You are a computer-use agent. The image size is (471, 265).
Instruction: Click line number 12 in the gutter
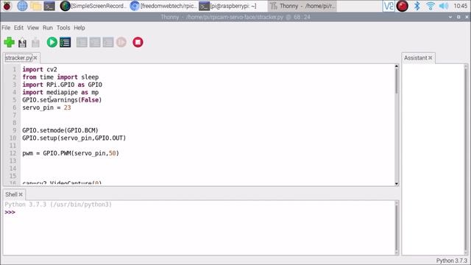[13, 153]
